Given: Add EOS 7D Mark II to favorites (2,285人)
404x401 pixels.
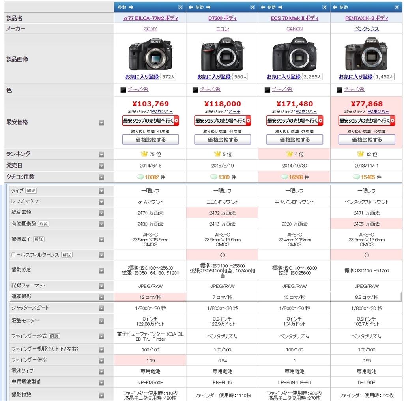Looking at the screenshot, I should [283, 77].
